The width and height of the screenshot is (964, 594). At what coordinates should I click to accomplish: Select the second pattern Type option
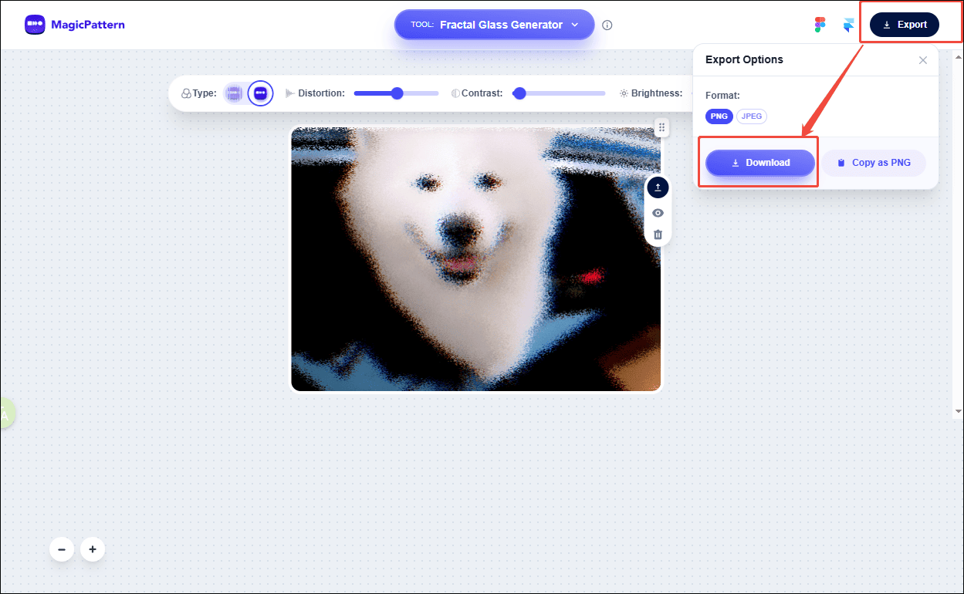click(x=260, y=93)
